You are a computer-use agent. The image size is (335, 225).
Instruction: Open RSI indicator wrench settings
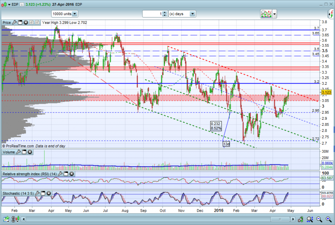(x=60, y=174)
